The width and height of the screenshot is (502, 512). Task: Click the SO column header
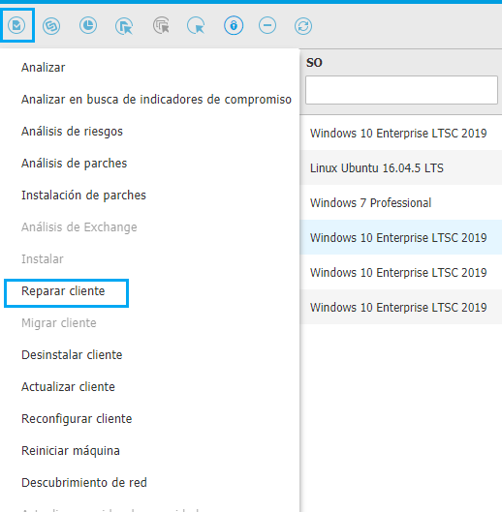tap(314, 63)
